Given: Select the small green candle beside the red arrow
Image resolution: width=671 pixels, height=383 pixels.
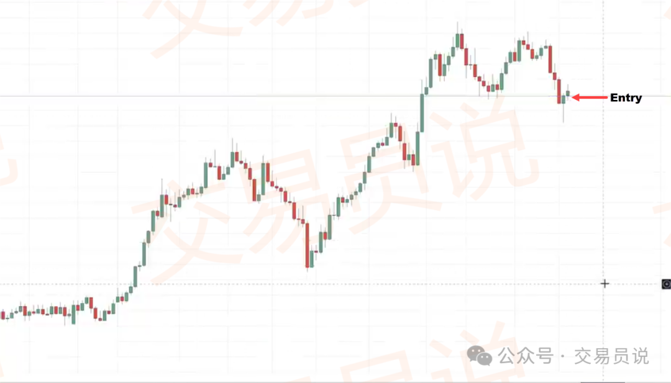Looking at the screenshot, I should [x=568, y=92].
